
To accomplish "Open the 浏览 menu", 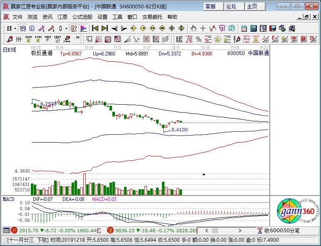I will click(x=32, y=17).
